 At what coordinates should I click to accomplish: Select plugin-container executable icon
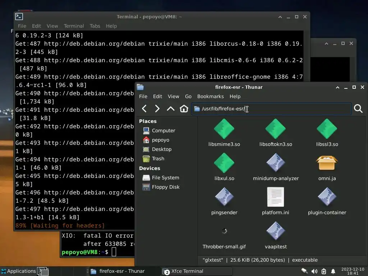coord(327,197)
